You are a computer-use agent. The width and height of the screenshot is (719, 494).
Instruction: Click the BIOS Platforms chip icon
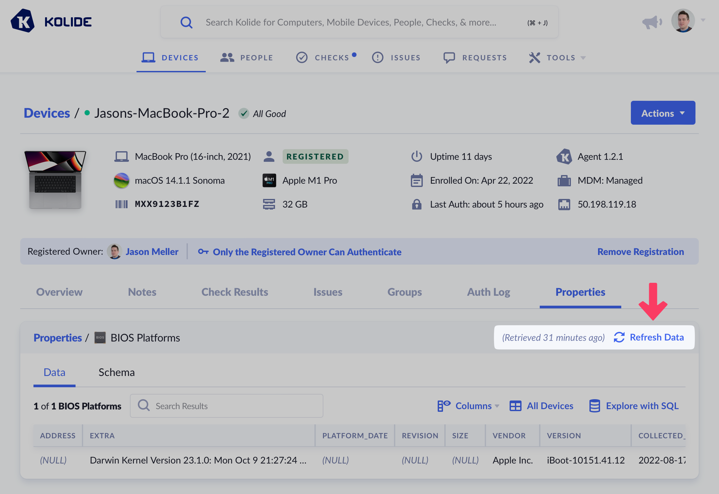point(100,338)
